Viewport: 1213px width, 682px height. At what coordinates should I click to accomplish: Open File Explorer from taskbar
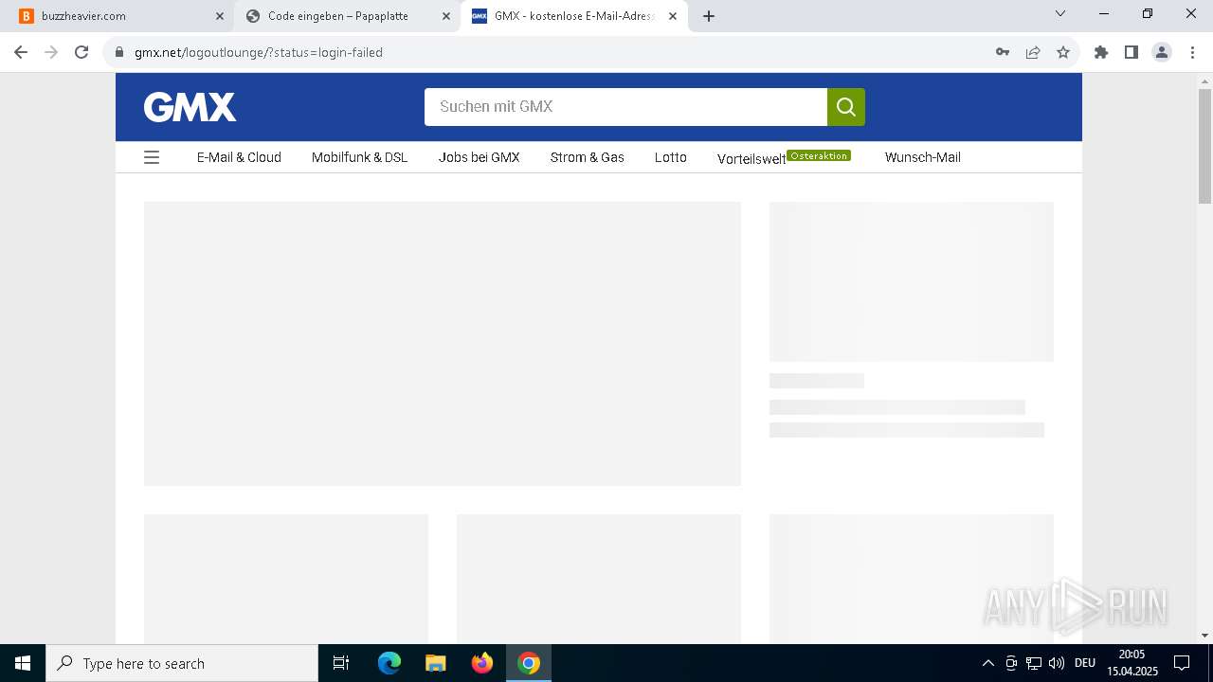(x=436, y=663)
